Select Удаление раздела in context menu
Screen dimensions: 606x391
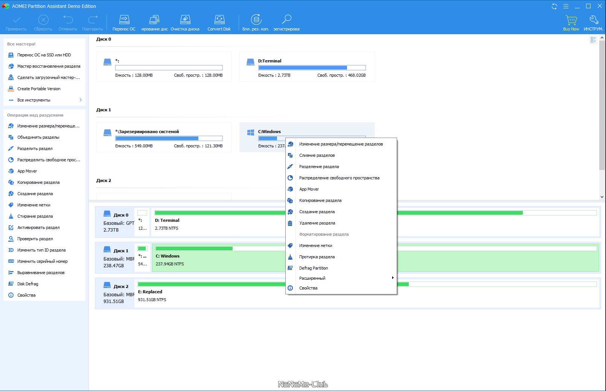tap(317, 223)
